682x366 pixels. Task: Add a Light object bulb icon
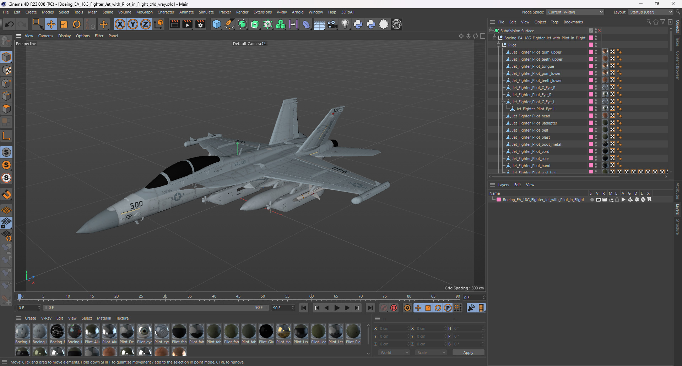coord(345,24)
